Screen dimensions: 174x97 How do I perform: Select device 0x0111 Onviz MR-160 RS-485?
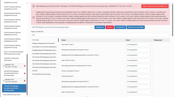pyautogui.click(x=14, y=53)
